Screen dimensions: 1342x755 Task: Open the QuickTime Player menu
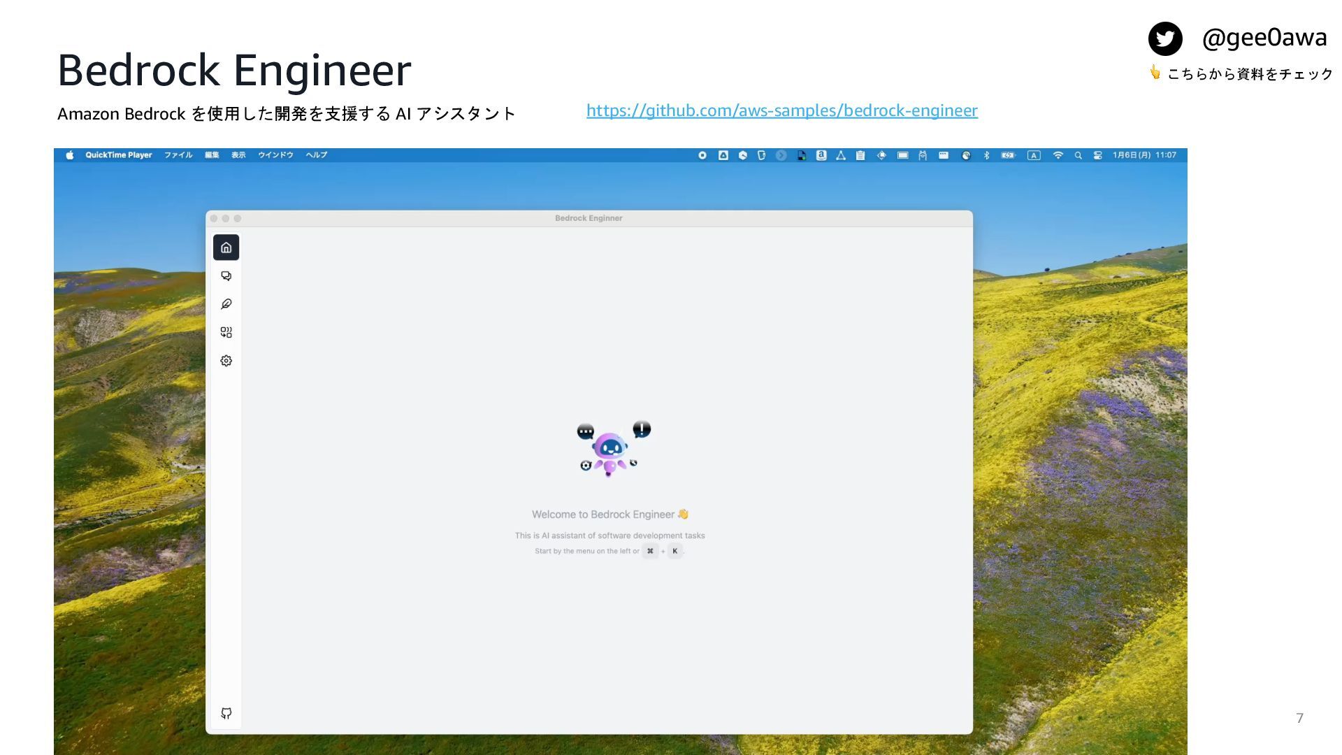point(118,155)
